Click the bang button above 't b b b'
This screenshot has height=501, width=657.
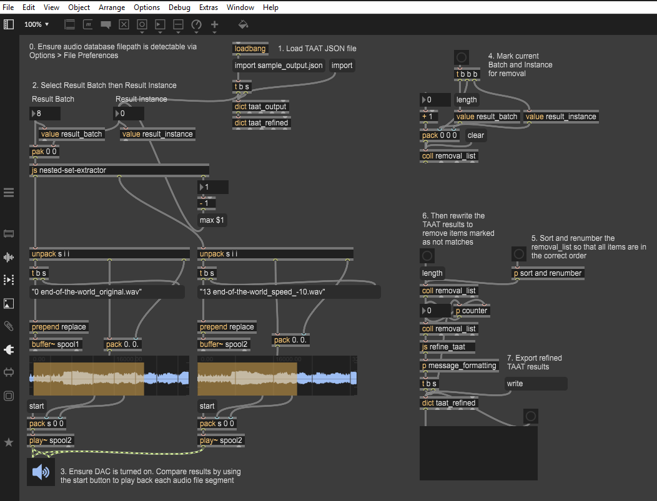(x=462, y=58)
